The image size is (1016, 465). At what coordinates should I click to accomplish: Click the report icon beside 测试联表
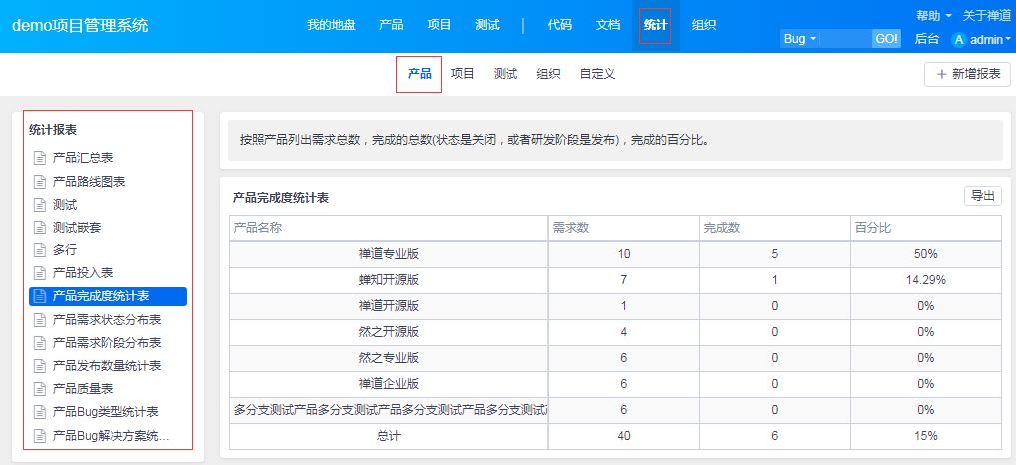click(40, 228)
